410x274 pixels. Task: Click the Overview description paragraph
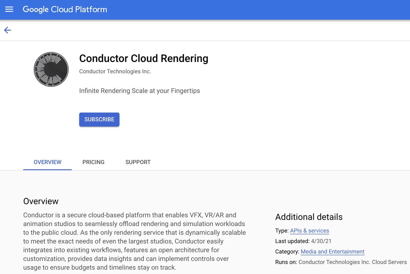tap(135, 241)
